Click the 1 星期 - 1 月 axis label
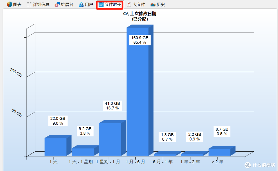 (108, 162)
